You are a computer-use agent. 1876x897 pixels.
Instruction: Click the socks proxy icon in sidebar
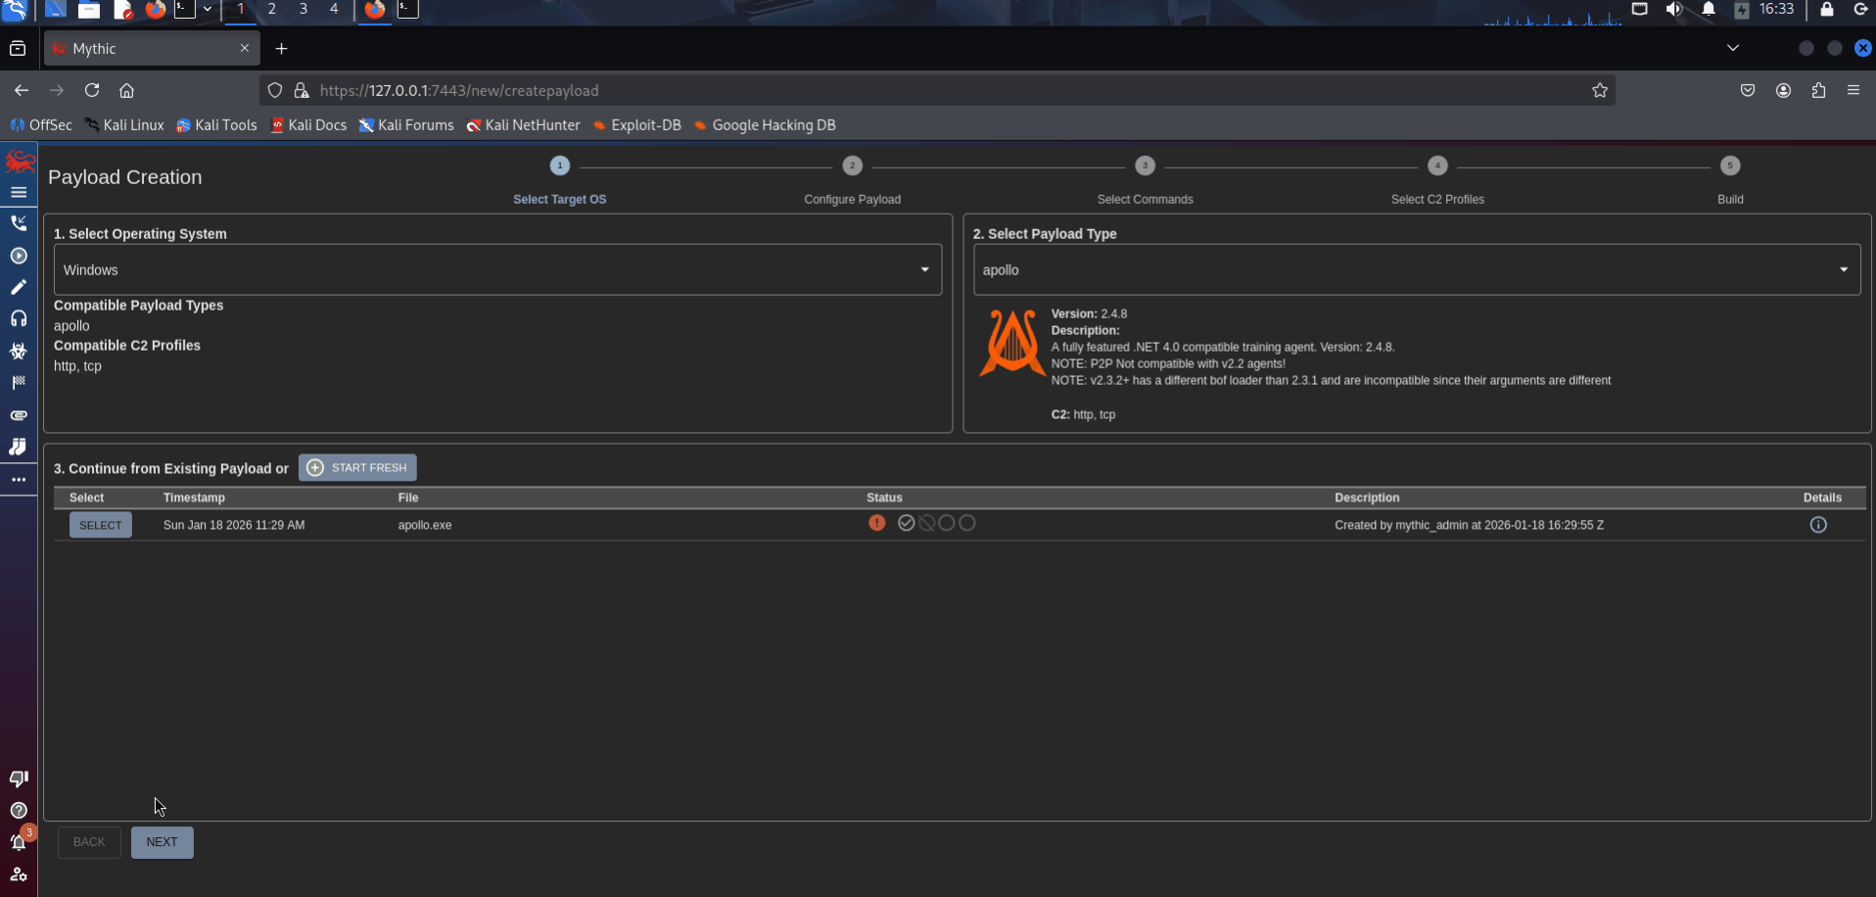pyautogui.click(x=19, y=447)
